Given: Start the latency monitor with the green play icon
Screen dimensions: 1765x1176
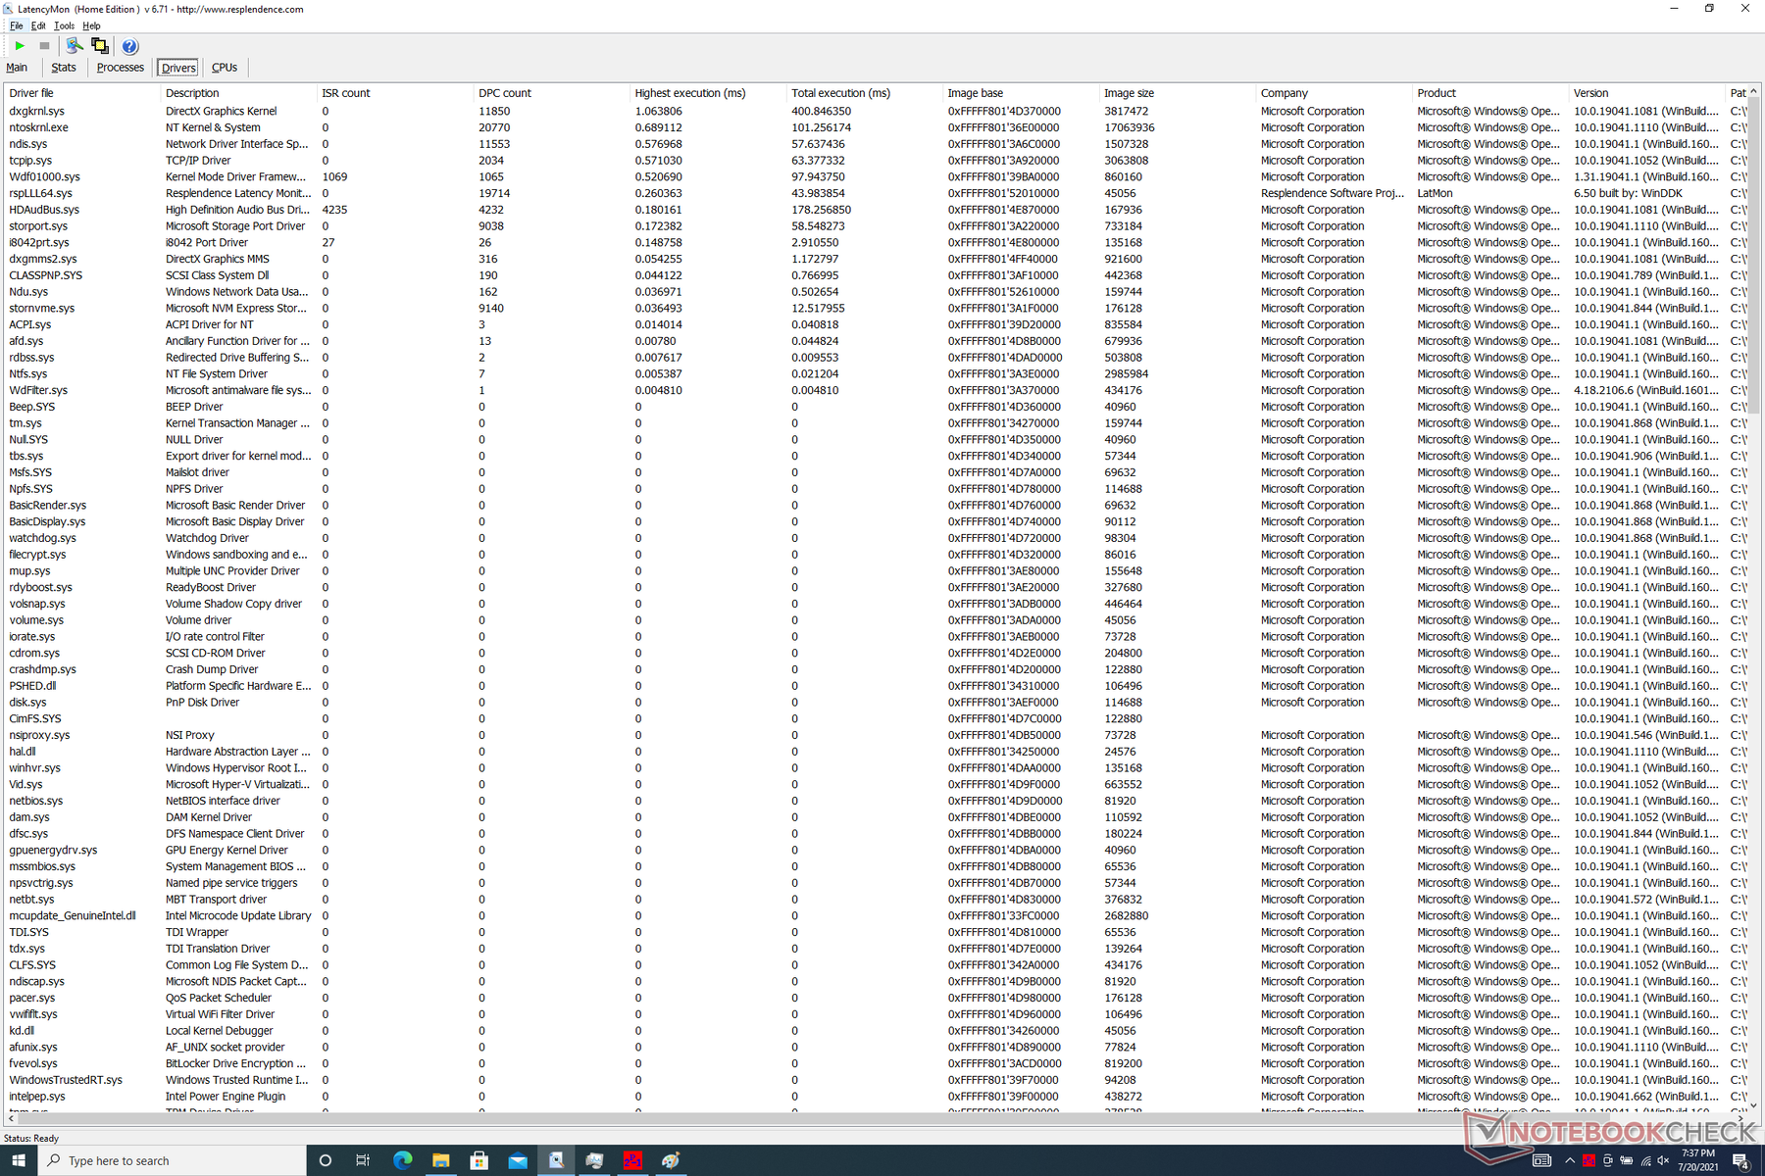Looking at the screenshot, I should (20, 45).
